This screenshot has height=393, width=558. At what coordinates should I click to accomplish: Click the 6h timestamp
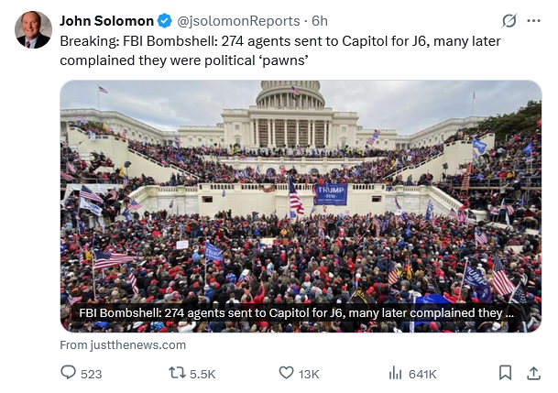click(x=321, y=20)
